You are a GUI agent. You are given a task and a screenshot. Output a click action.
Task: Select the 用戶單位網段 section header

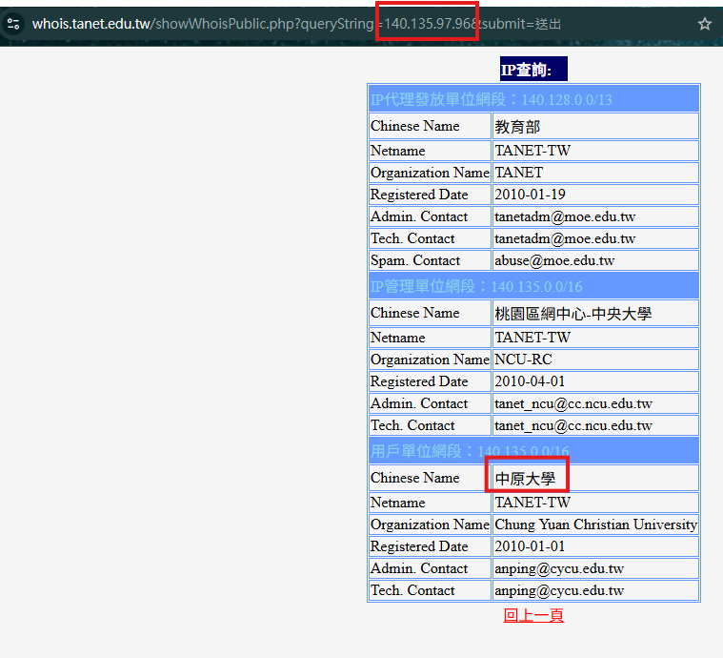[534, 451]
